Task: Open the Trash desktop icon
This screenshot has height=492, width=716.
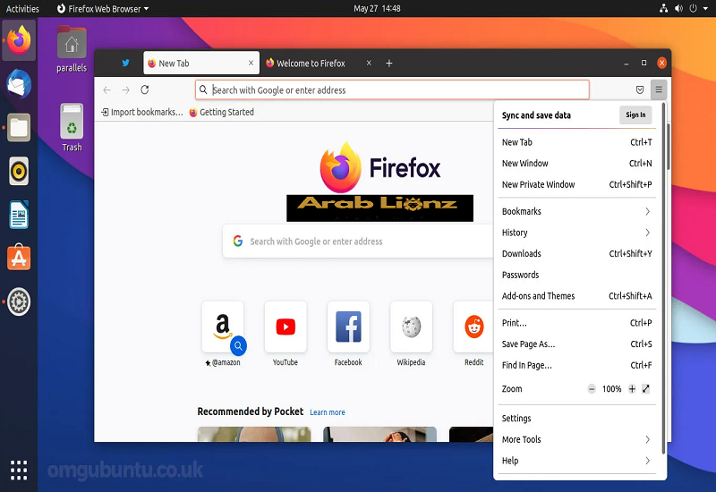Action: [x=72, y=128]
